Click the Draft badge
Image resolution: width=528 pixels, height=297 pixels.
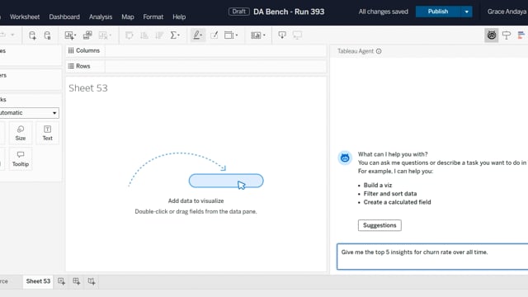pos(238,12)
